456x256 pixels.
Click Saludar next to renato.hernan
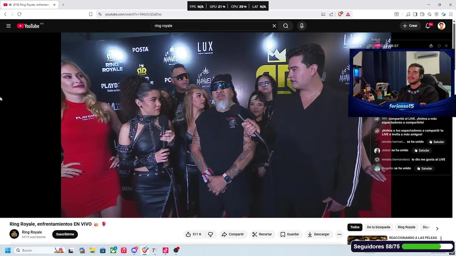click(436, 142)
